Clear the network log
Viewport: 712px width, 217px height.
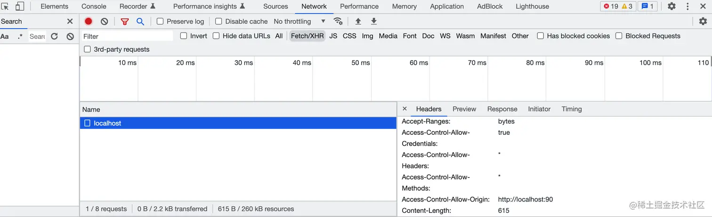click(x=105, y=21)
